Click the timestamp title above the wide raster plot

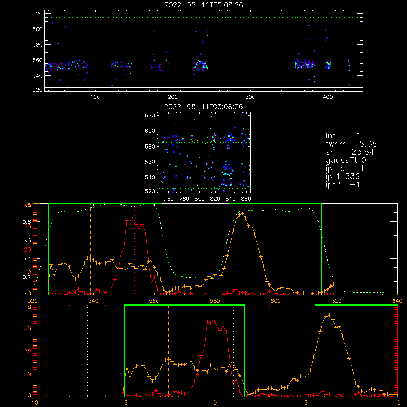pos(203,4)
